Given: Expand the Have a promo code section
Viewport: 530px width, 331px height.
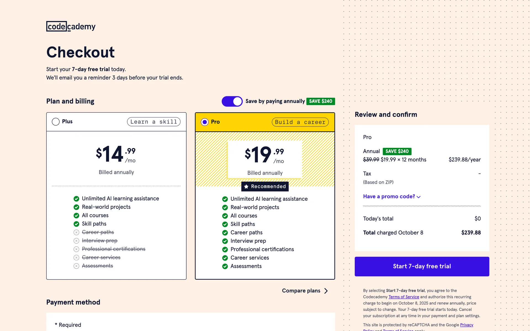Looking at the screenshot, I should pos(389,196).
